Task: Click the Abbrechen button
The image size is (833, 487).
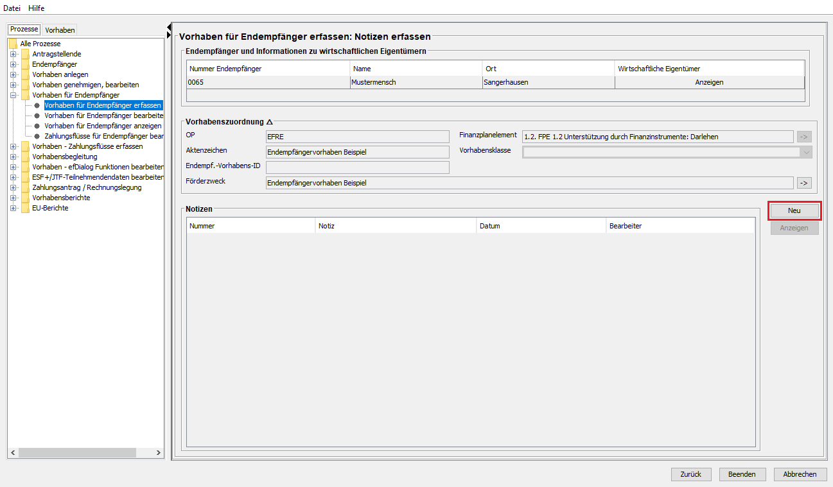Action: (x=800, y=474)
